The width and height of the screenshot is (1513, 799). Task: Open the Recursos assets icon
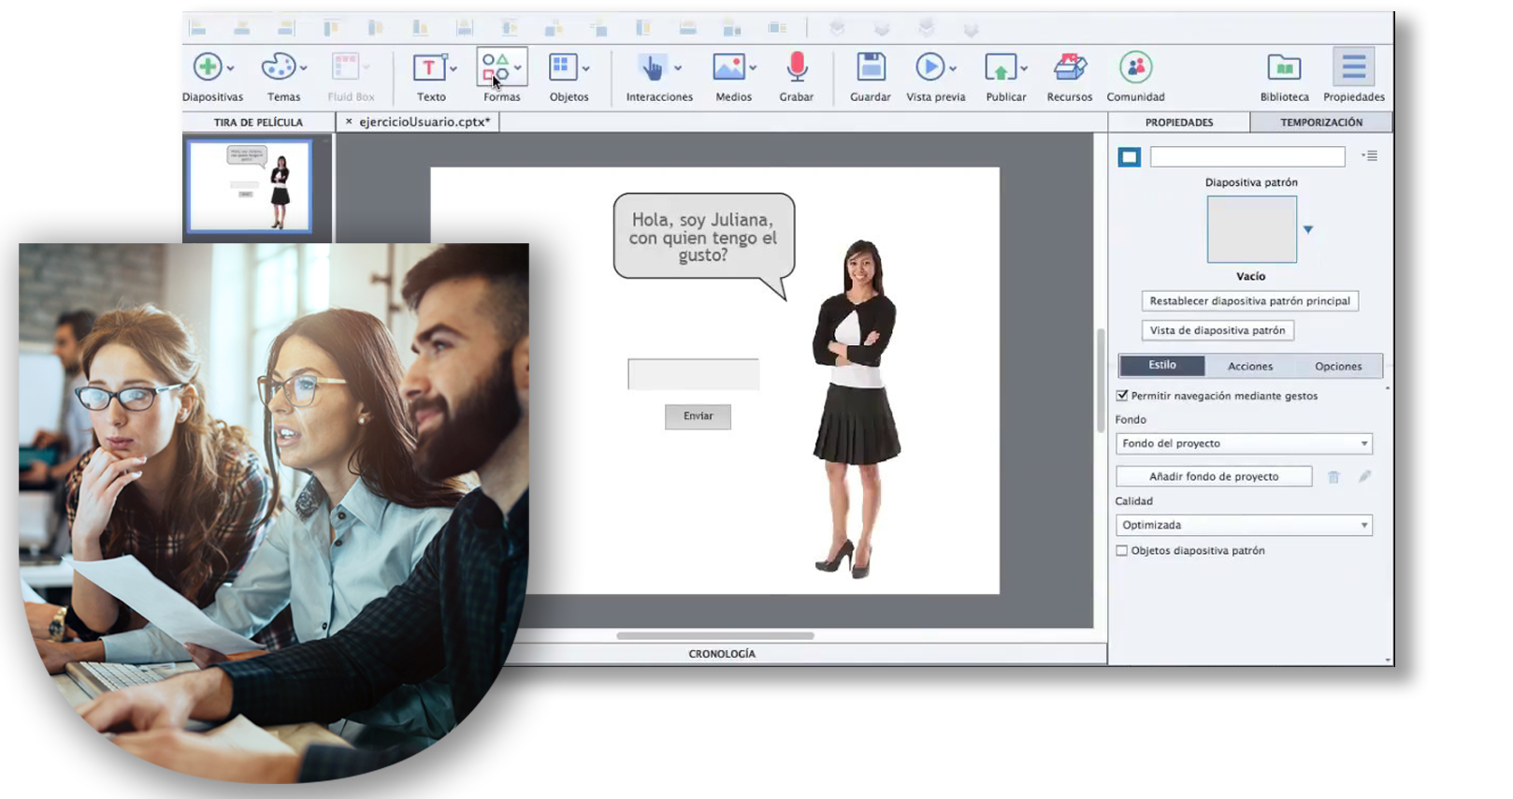pyautogui.click(x=1070, y=67)
